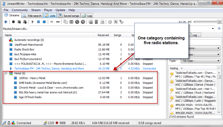Click the colored blocks icon in status bar

coord(13,123)
